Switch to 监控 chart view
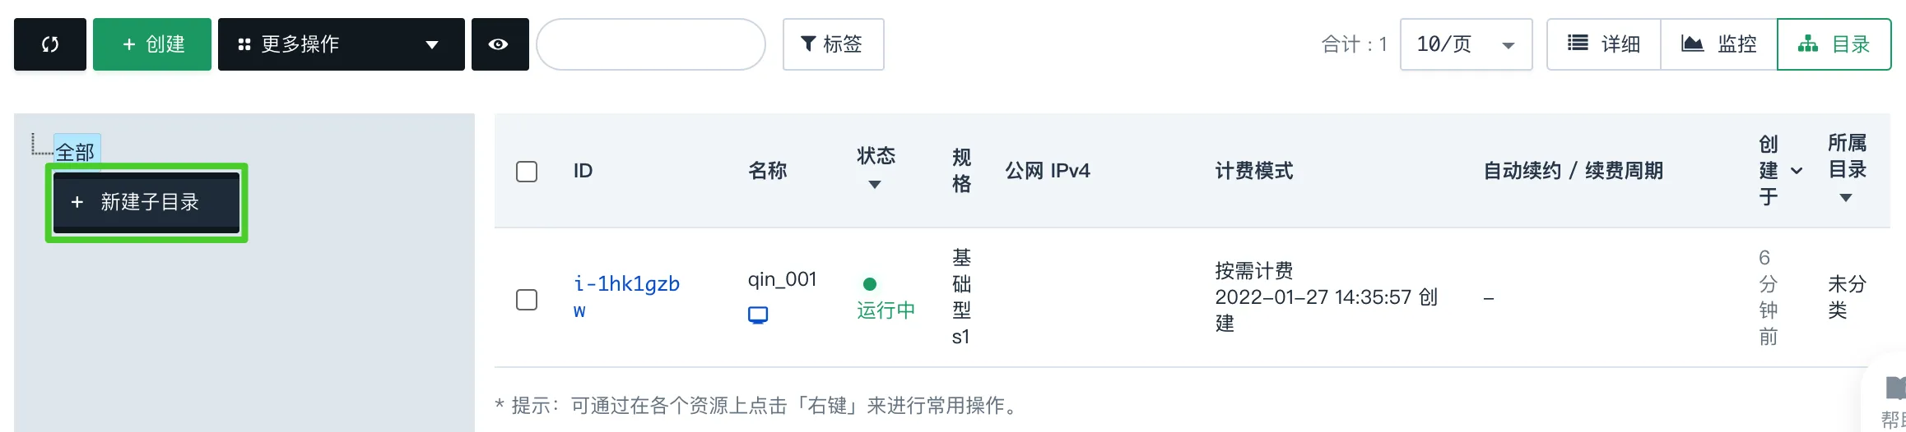 click(x=1718, y=44)
